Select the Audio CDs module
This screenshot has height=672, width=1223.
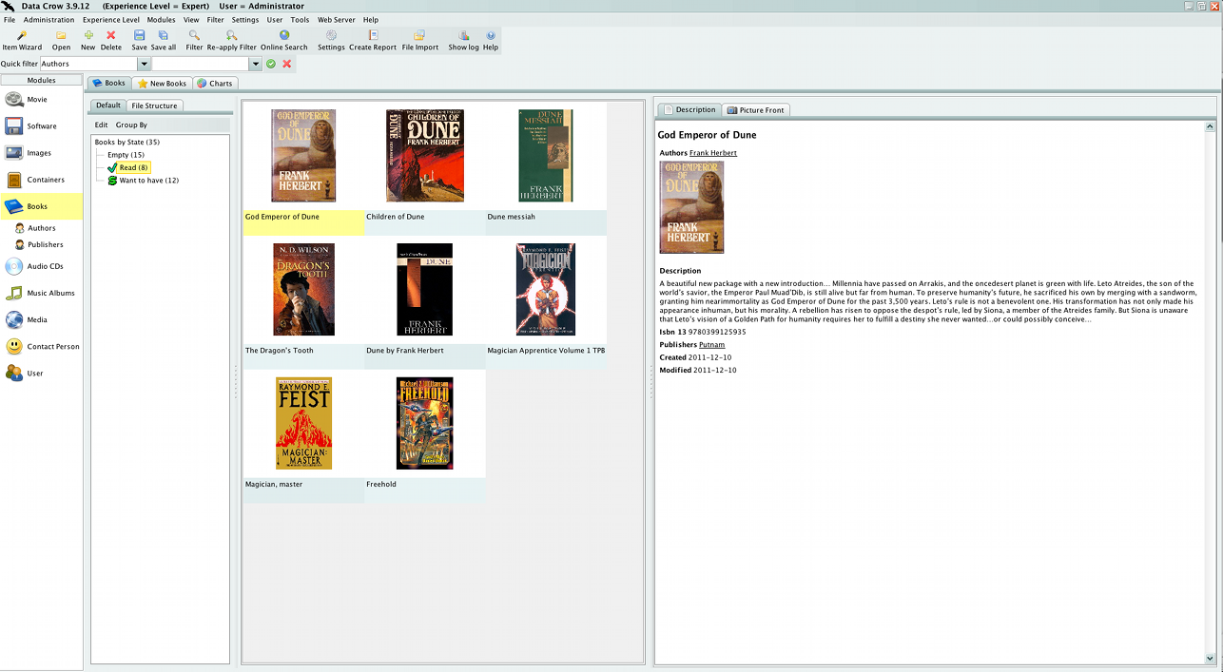coord(41,266)
